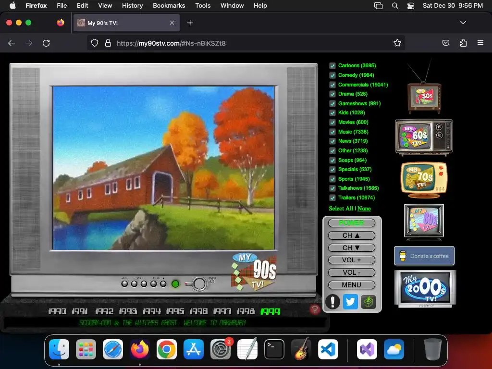The image size is (492, 369).
Task: Open macOS Spotlight search icon
Action: (x=395, y=6)
